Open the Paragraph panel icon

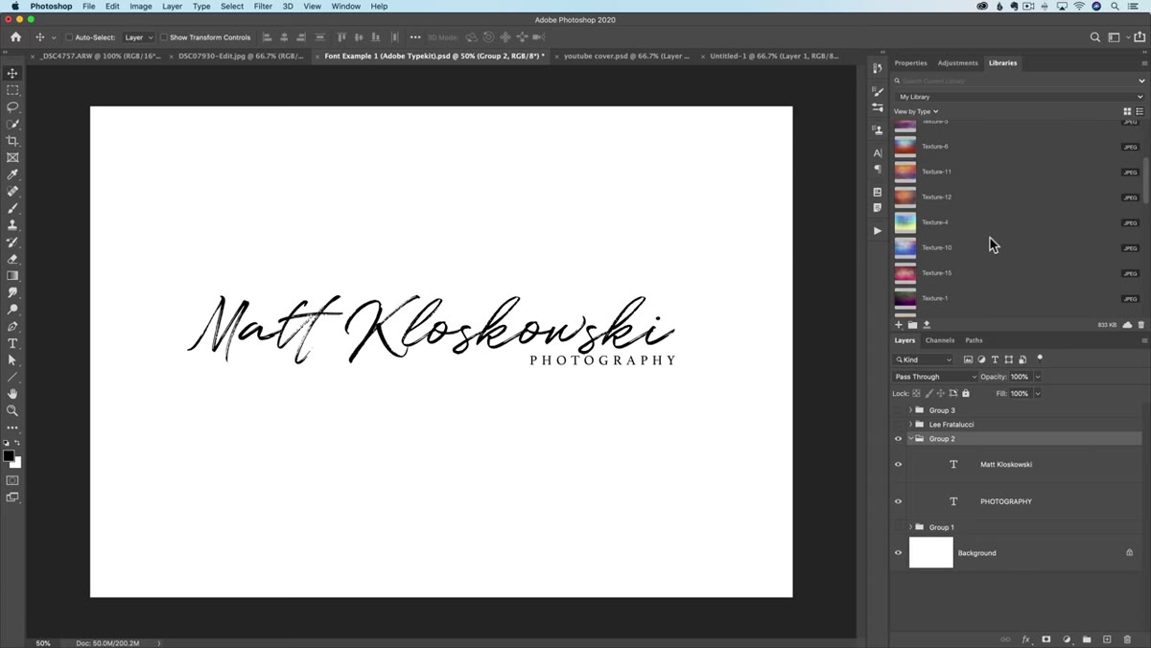(x=878, y=169)
